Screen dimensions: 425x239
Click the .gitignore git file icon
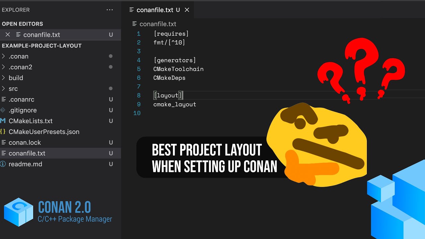coord(3,110)
